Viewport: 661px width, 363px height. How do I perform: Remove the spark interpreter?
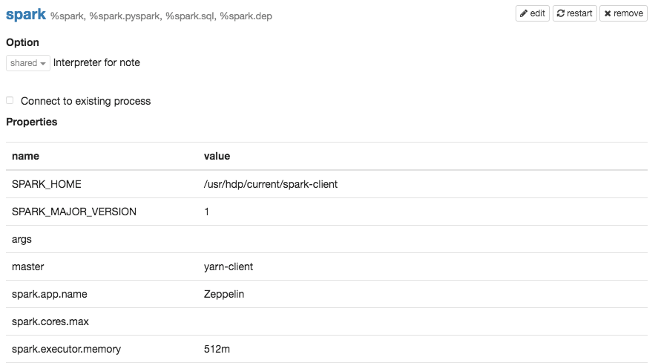tap(623, 13)
